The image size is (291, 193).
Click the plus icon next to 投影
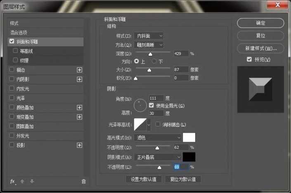(80, 145)
